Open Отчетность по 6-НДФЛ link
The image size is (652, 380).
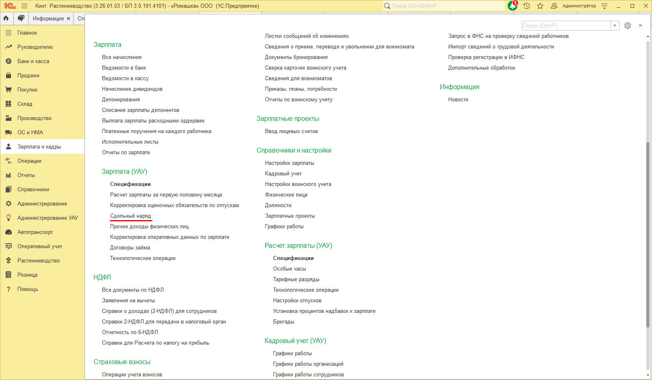point(130,332)
